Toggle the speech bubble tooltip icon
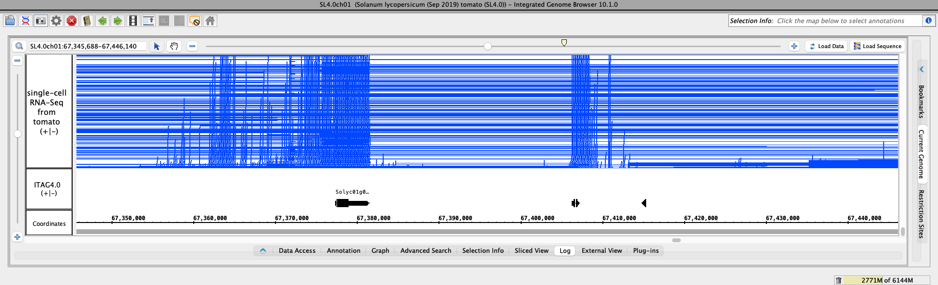The width and height of the screenshot is (938, 285). [195, 21]
